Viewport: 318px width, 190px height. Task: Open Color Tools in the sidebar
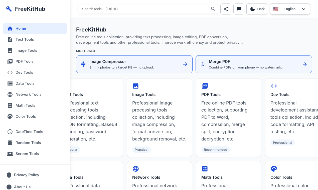pyautogui.click(x=35, y=116)
